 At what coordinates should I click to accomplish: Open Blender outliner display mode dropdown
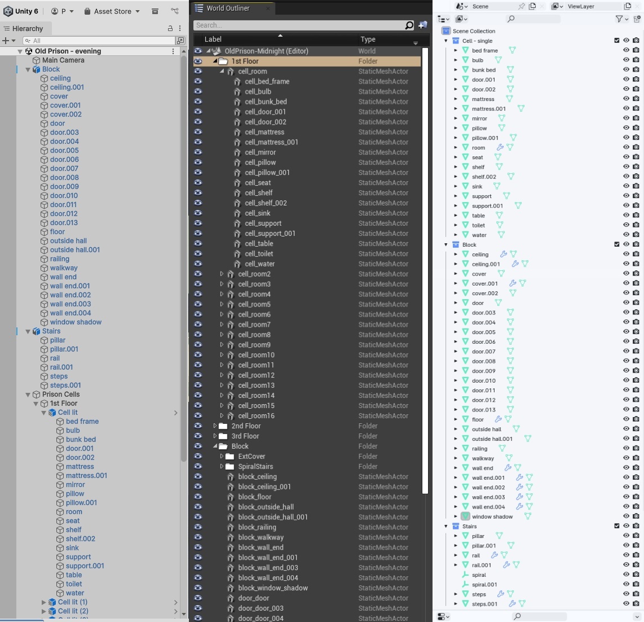[462, 19]
